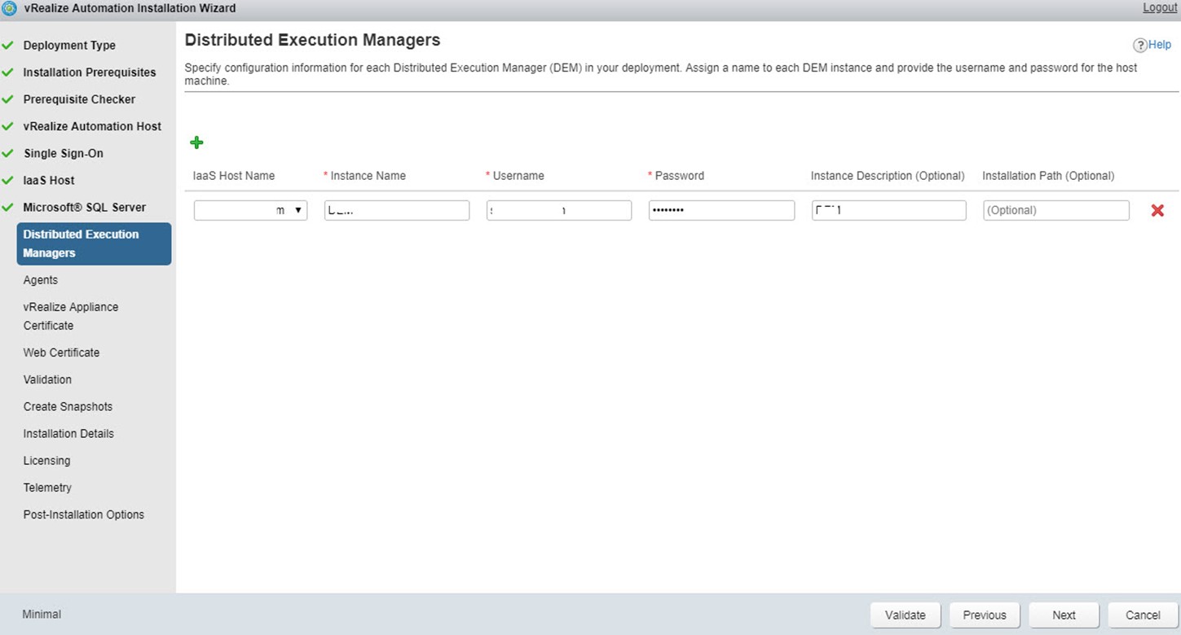Click the Installation Prerequisites green checkmark
Screen dimensions: 1181x635
pos(7,72)
